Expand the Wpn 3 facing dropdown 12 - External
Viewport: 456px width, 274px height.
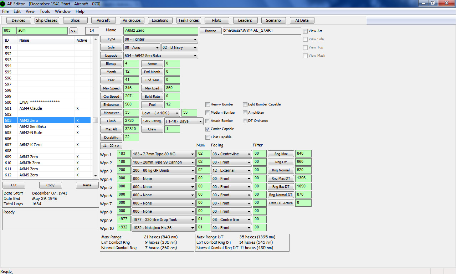coord(231,170)
